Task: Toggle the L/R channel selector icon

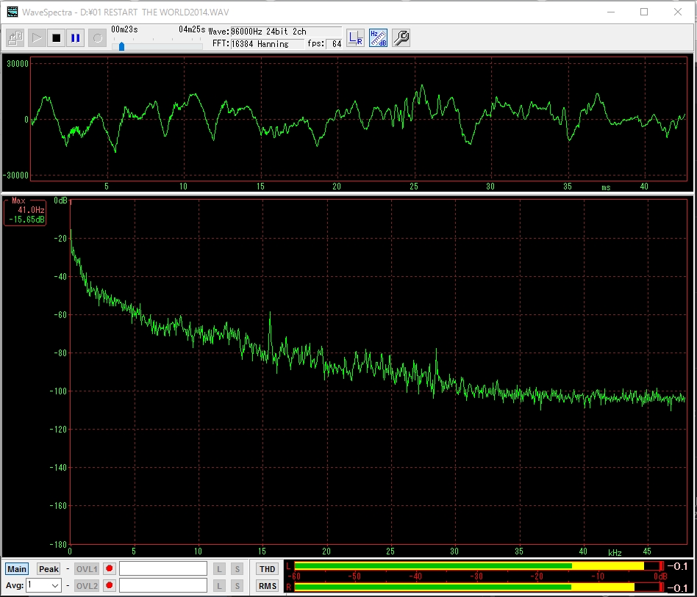Action: click(355, 37)
